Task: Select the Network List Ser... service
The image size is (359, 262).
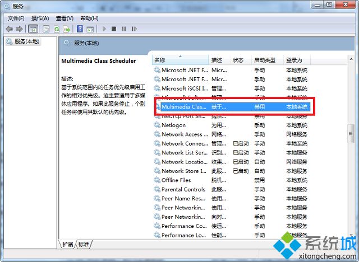Action: coord(185,153)
